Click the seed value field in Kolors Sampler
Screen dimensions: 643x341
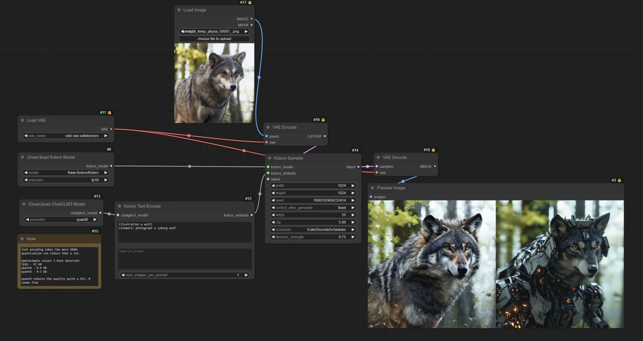[313, 201]
